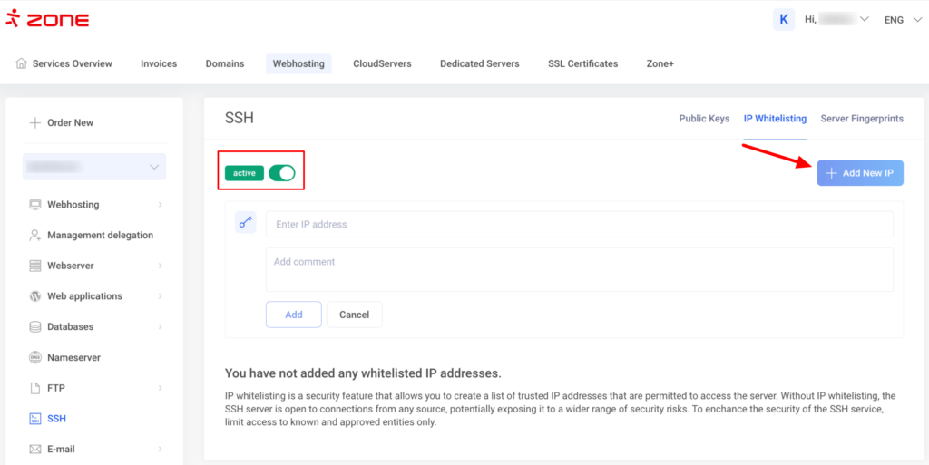The image size is (929, 465).
Task: Open the blurred service selector dropdown
Action: [x=93, y=167]
